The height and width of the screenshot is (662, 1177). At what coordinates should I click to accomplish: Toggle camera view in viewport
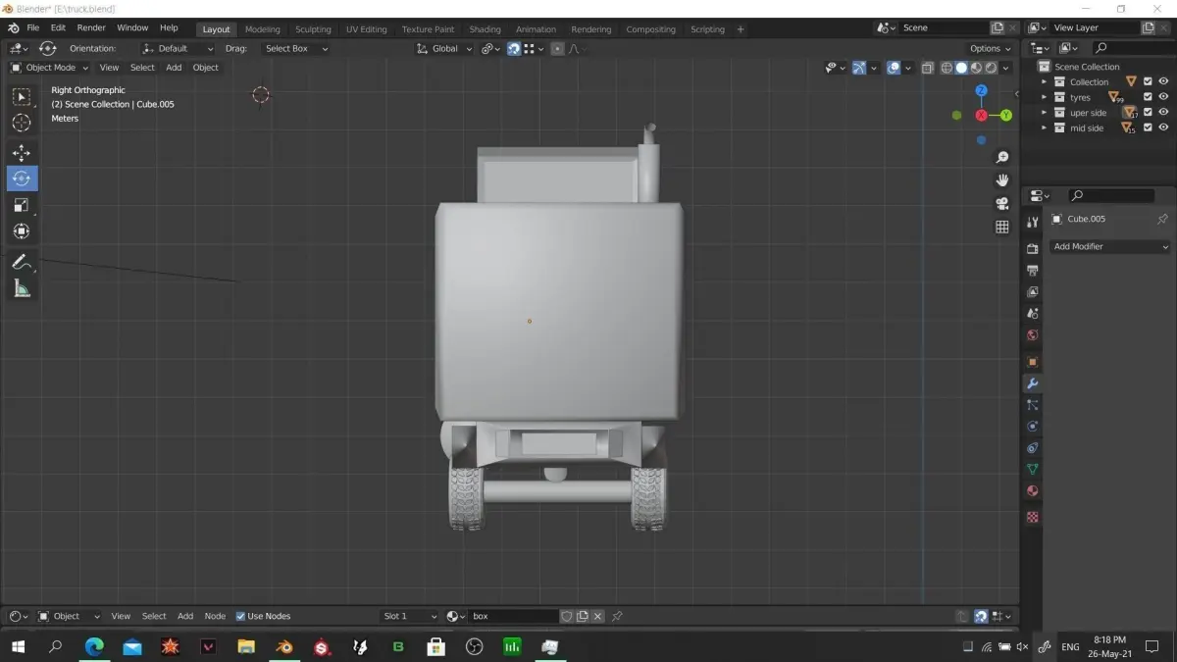click(x=1002, y=204)
